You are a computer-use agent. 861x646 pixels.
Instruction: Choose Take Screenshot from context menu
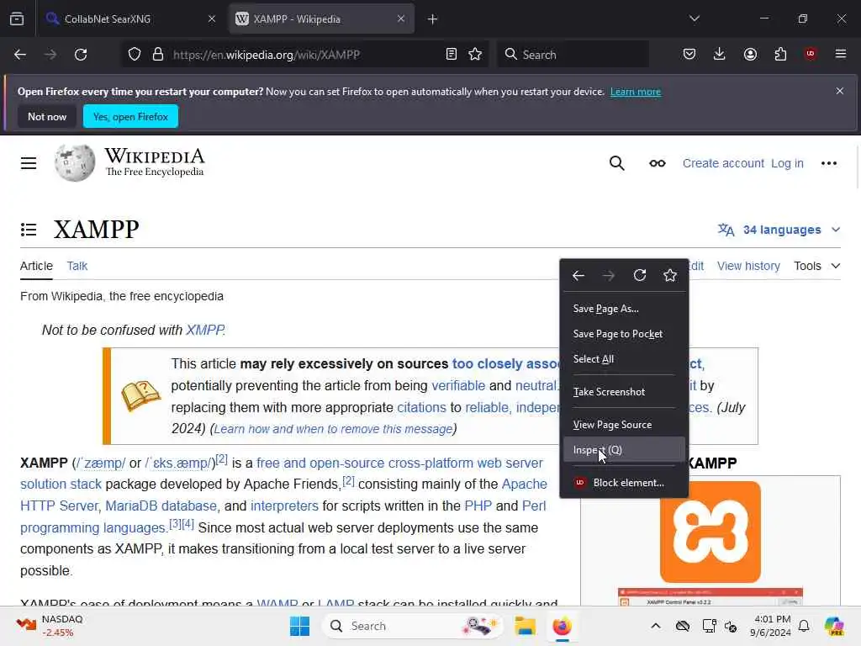[x=625, y=392]
